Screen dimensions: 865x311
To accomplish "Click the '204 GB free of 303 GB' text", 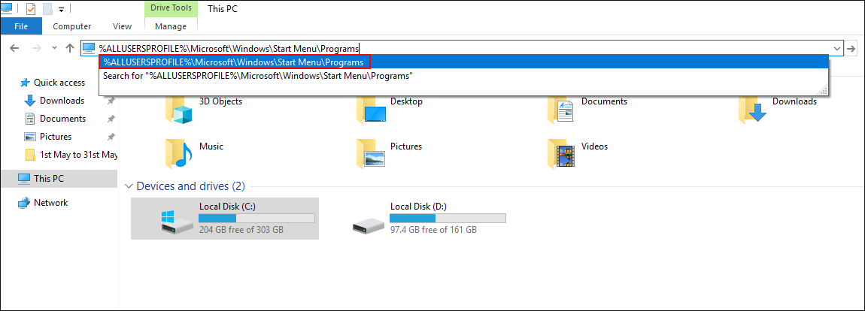I will click(241, 229).
